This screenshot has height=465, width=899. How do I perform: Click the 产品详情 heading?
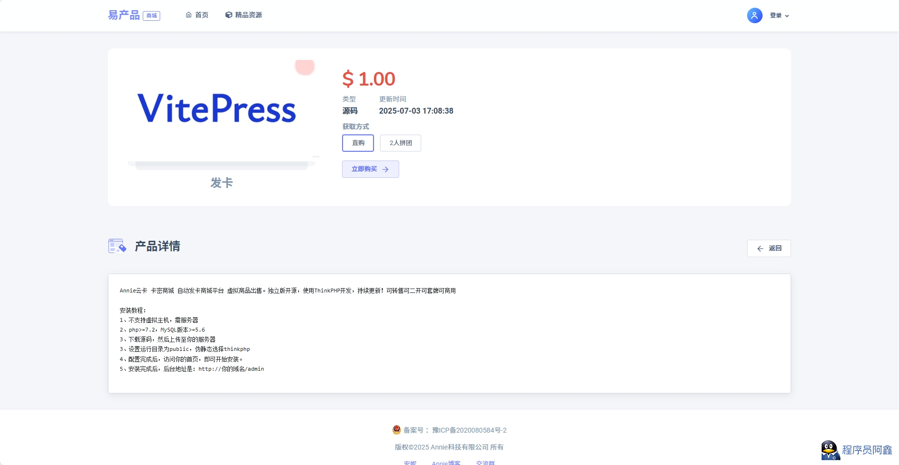(x=157, y=247)
